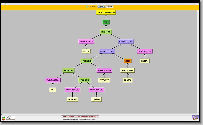Select the SUPPLIER table node
The height and width of the screenshot is (125, 203).
[x=72, y=99]
